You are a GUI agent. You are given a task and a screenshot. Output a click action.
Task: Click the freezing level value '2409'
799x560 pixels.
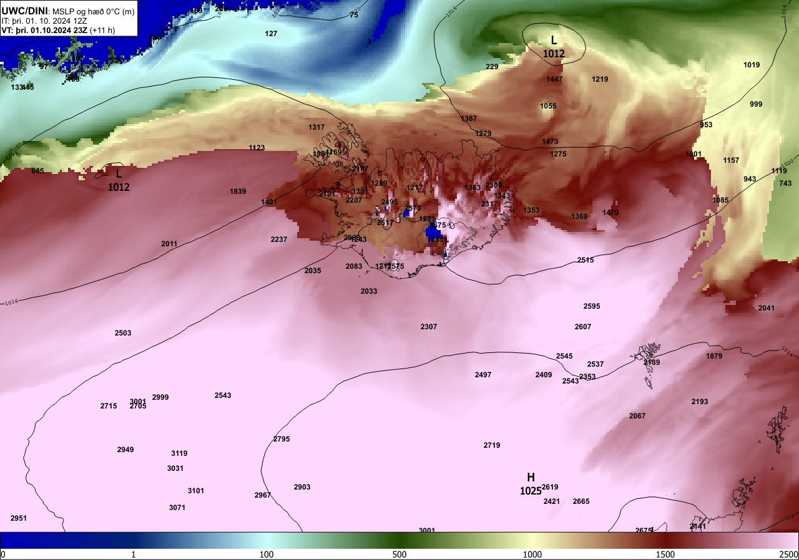(x=544, y=375)
